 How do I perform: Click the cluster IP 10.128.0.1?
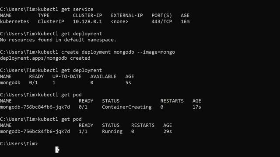87,21
